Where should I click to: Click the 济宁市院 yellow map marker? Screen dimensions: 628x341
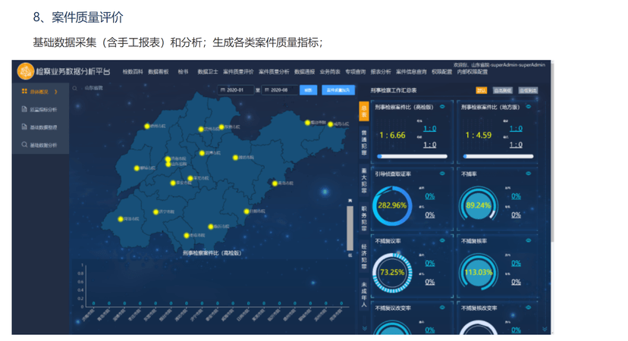coord(155,211)
